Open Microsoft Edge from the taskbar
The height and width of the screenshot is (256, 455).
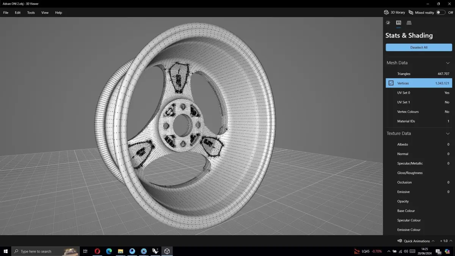pos(109,251)
